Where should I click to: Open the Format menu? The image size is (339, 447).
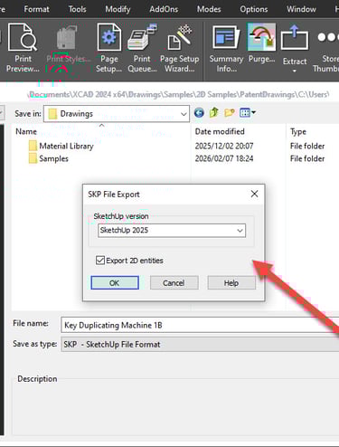pos(36,9)
